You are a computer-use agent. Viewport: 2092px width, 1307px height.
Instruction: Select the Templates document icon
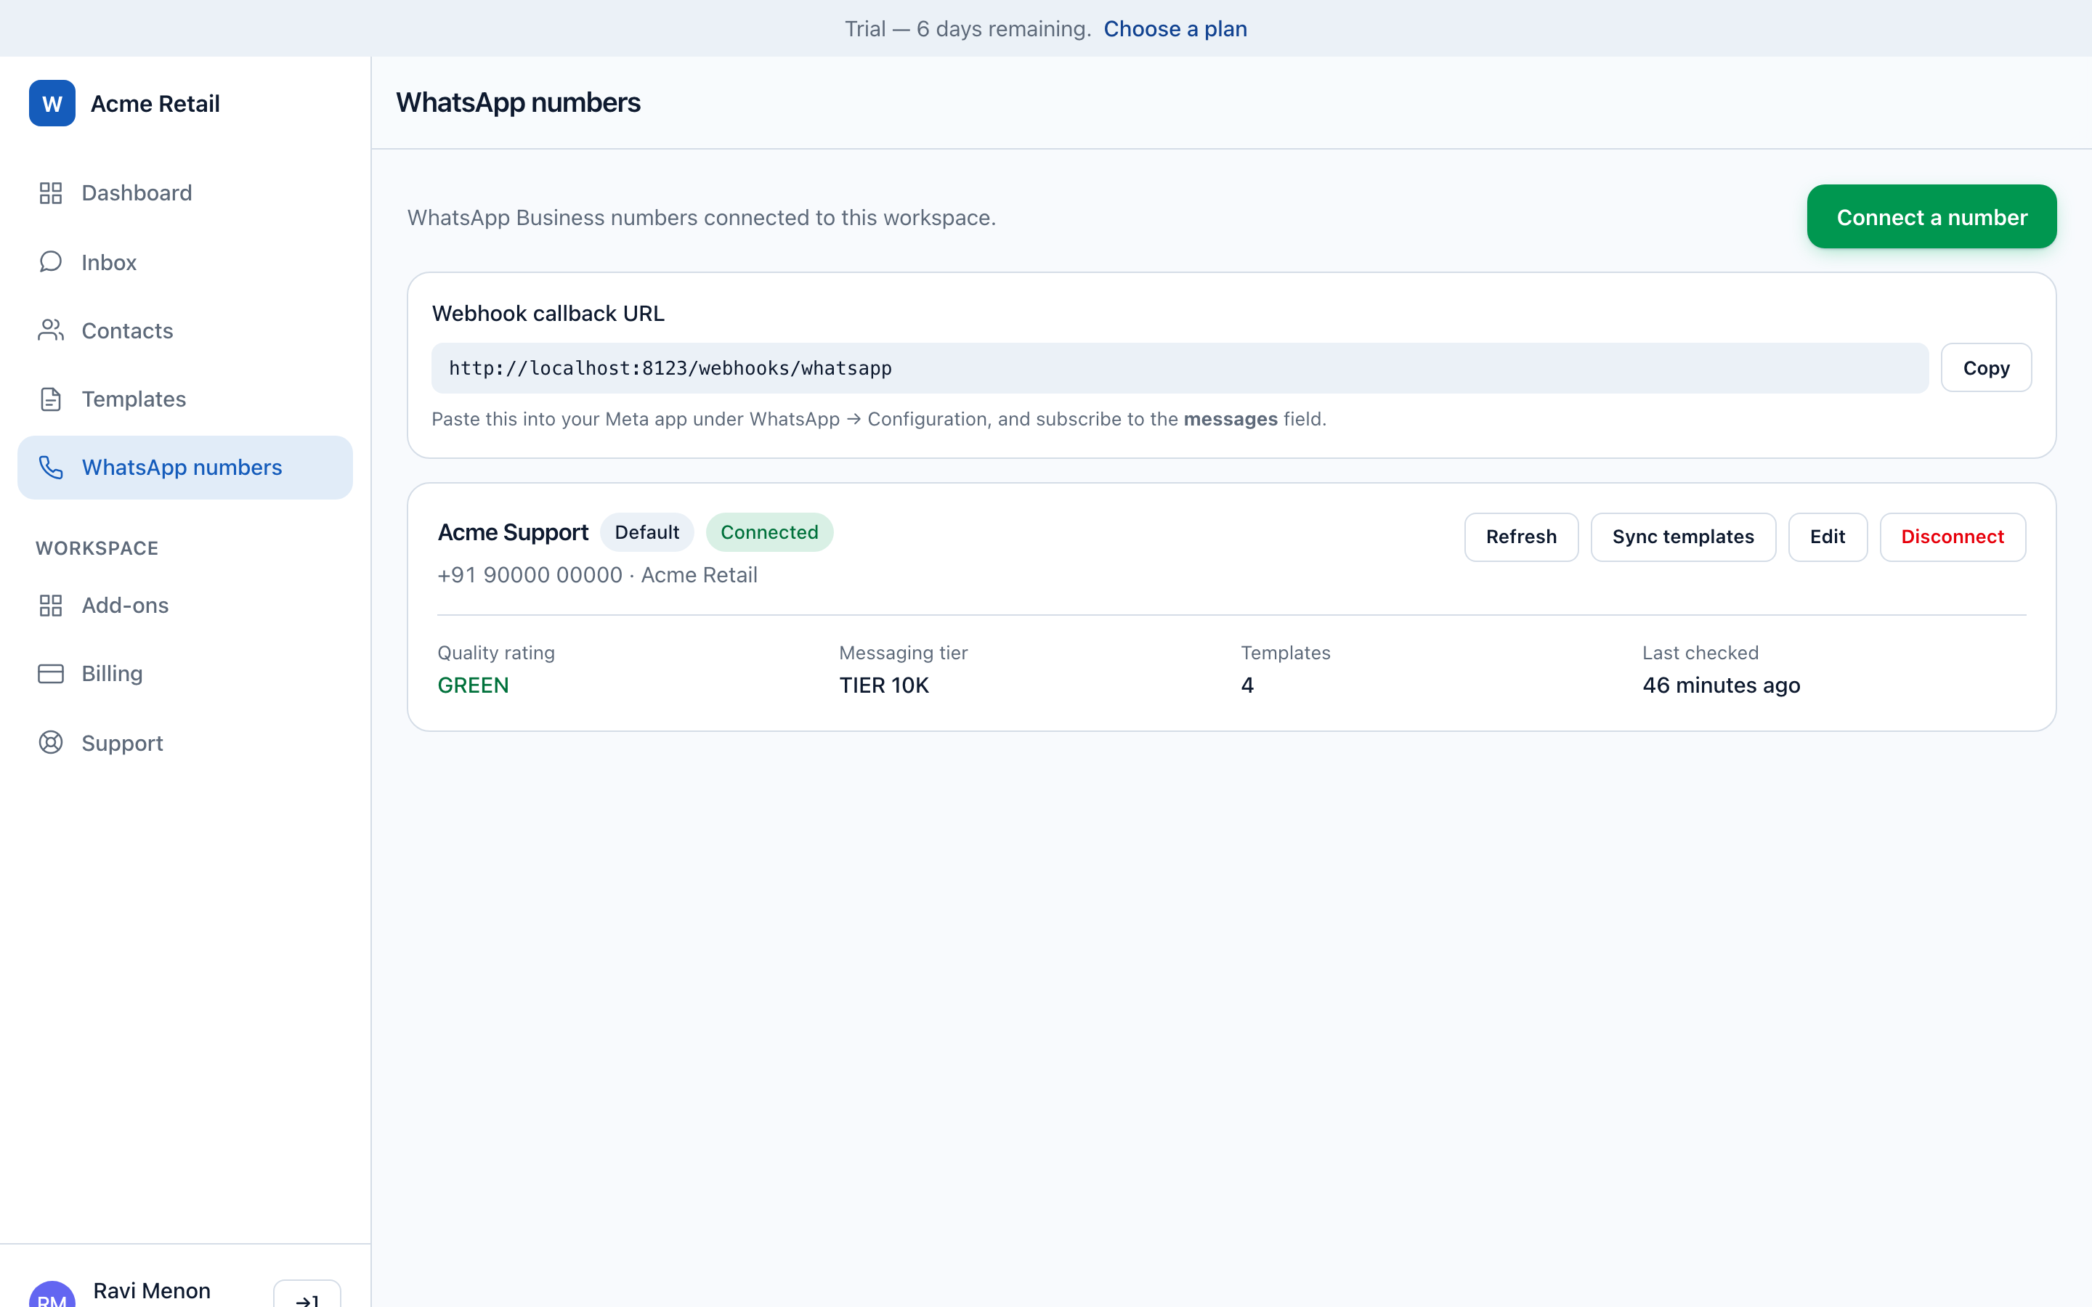[51, 399]
